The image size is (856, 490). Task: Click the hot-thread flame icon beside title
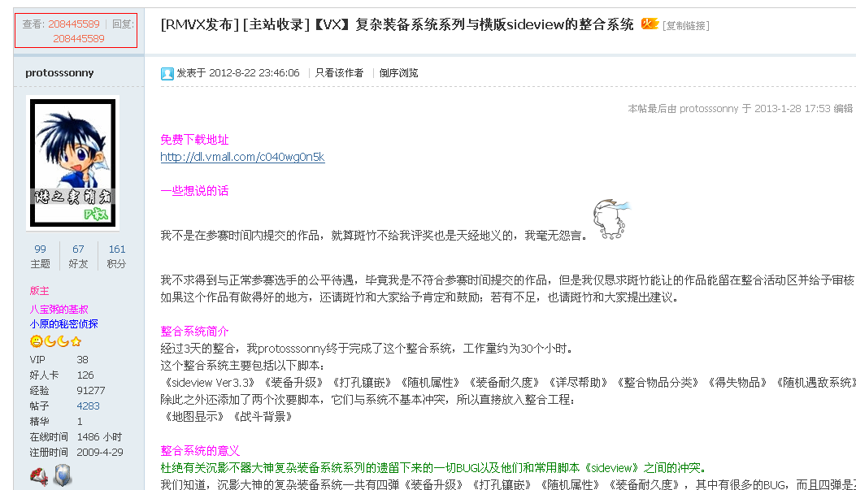tap(650, 24)
